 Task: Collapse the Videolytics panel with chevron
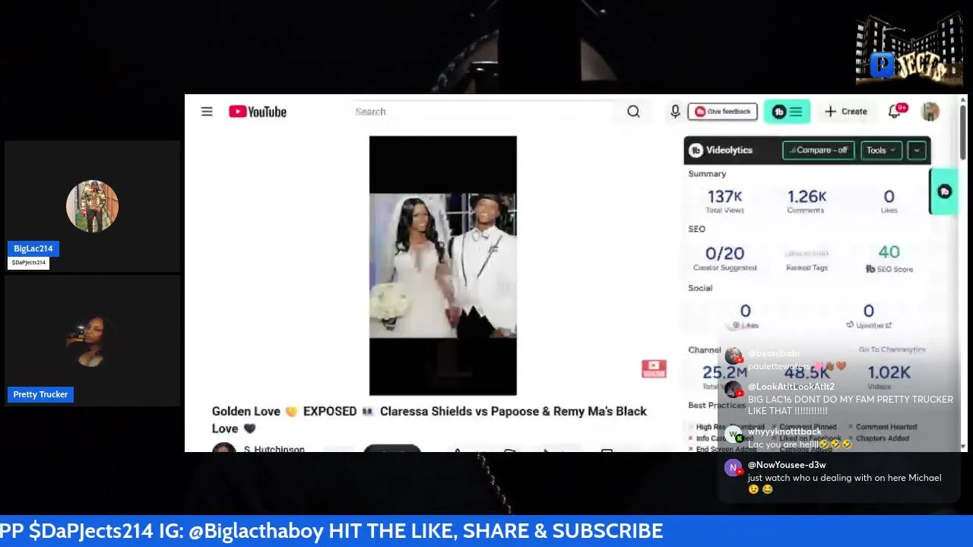pyautogui.click(x=917, y=150)
